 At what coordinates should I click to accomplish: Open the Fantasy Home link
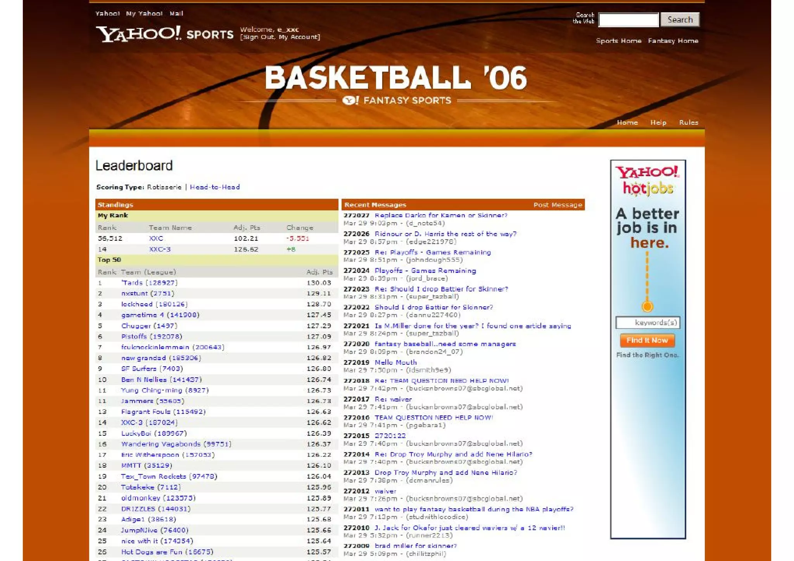point(673,41)
